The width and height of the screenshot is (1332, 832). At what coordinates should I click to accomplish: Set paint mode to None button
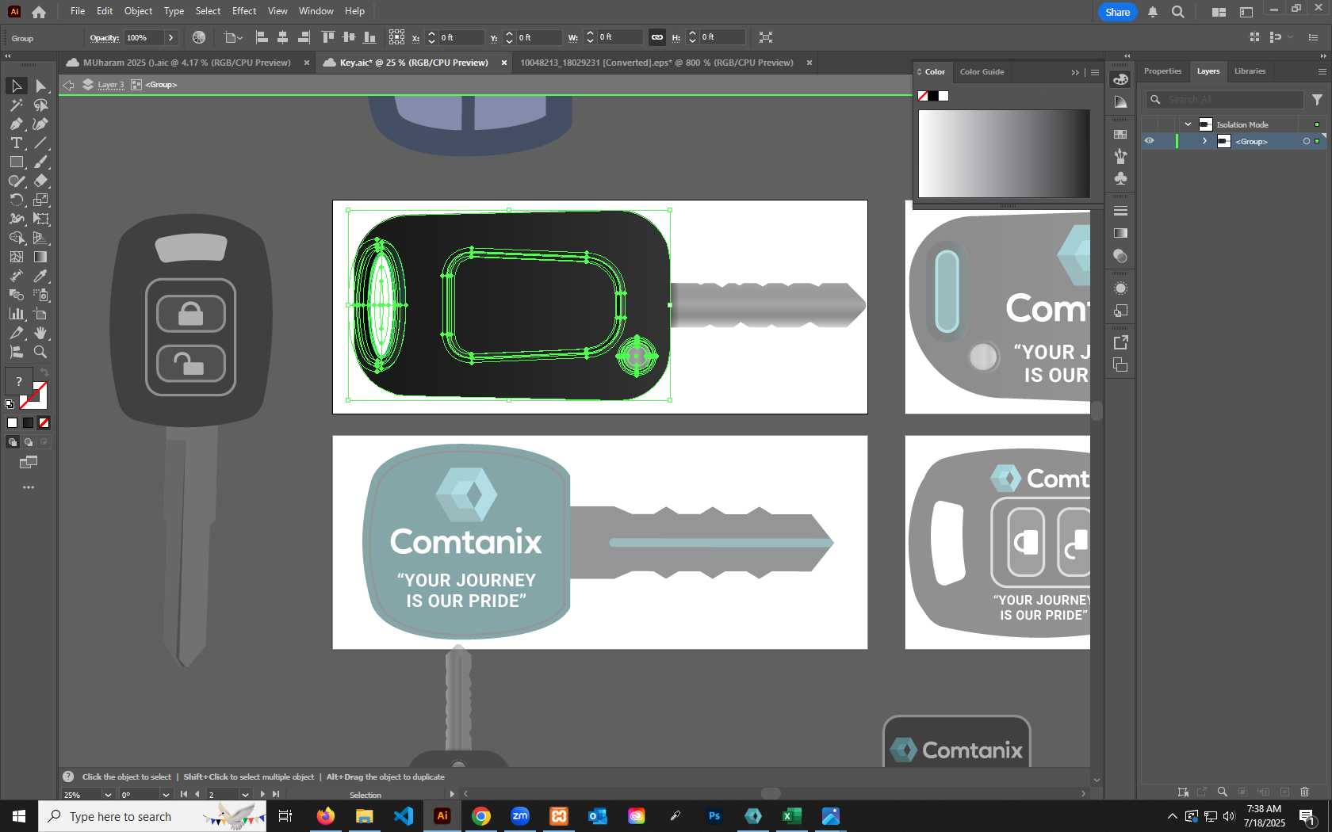coord(44,423)
